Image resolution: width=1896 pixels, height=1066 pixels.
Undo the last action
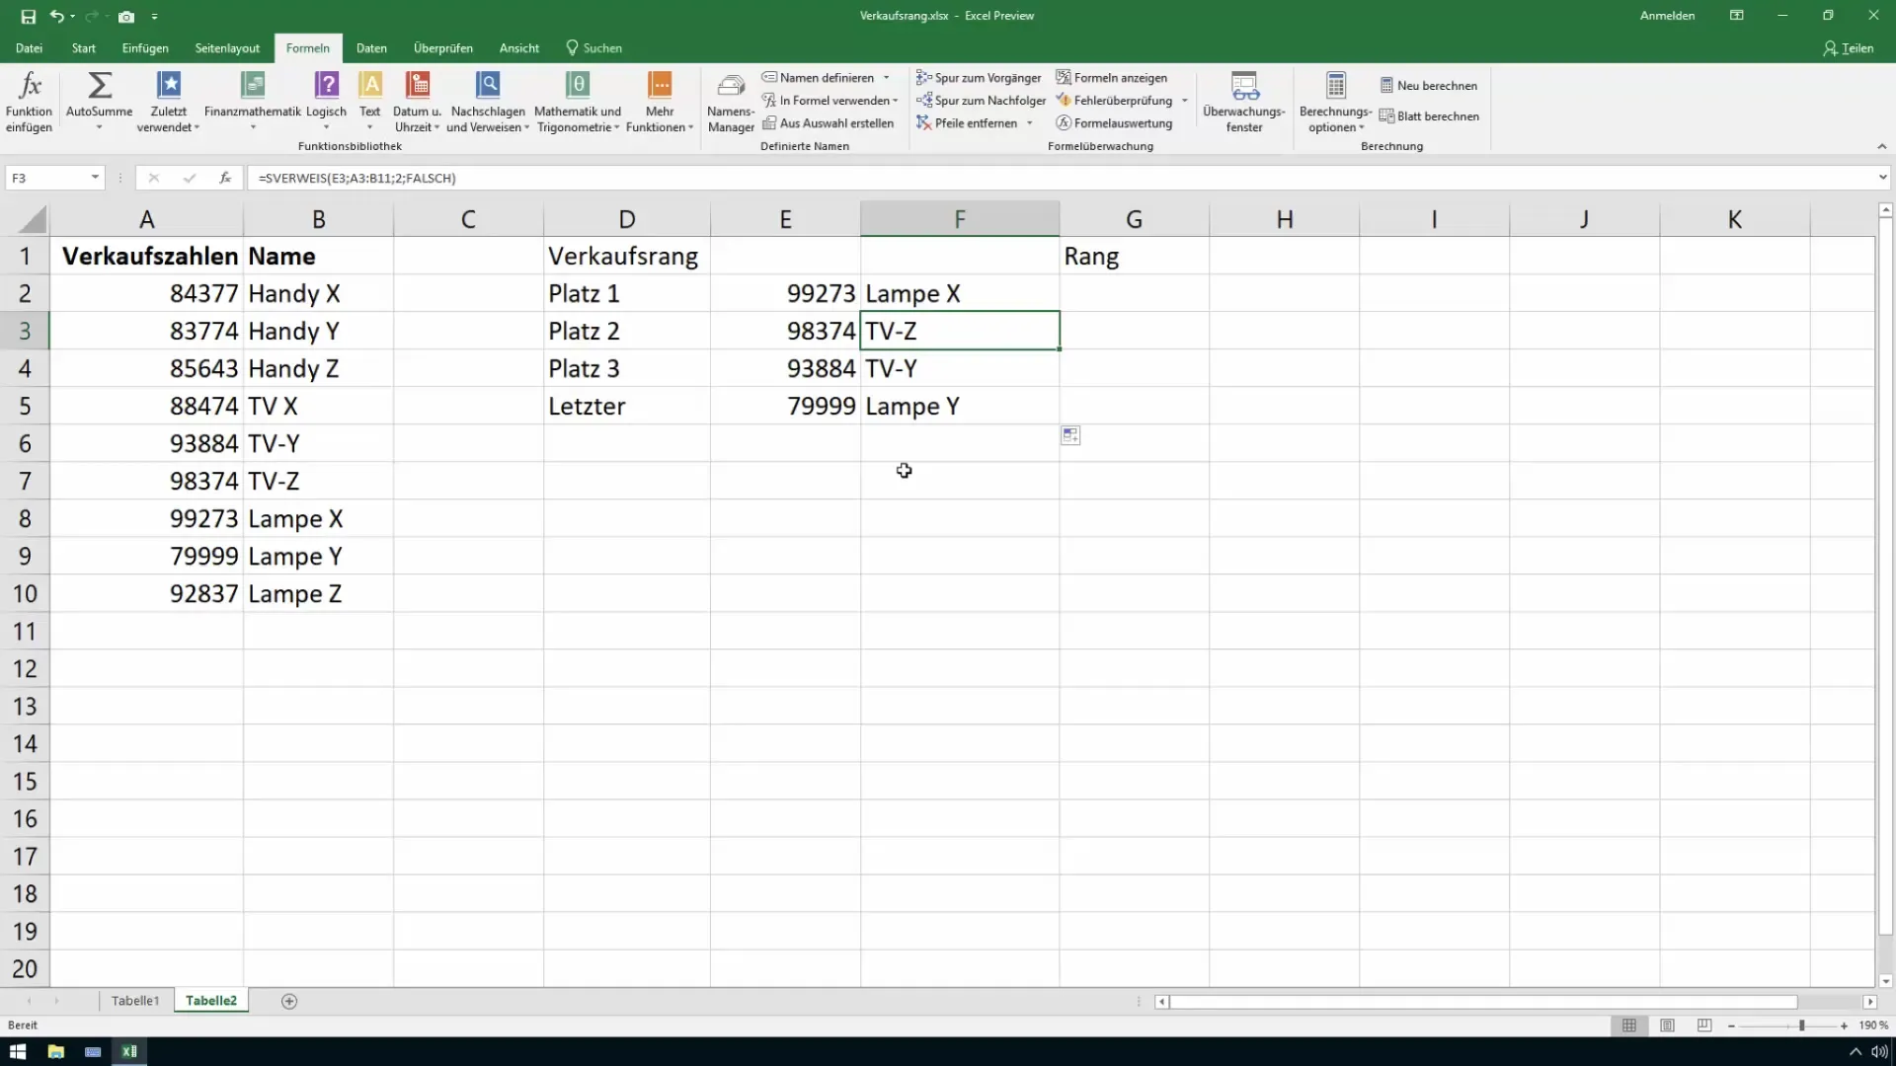click(57, 16)
